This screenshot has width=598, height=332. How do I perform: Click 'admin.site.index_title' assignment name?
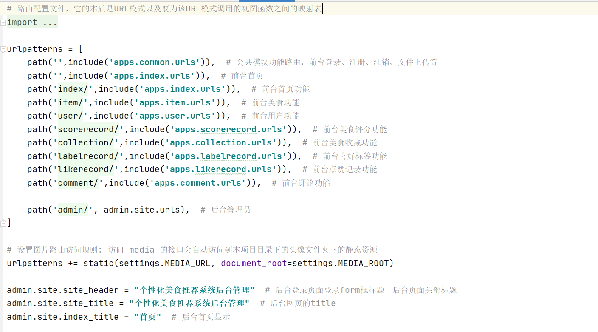pyautogui.click(x=63, y=317)
